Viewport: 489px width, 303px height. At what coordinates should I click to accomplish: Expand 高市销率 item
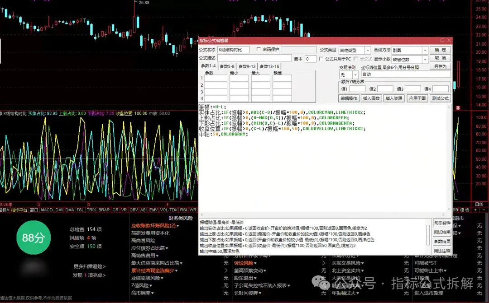[153, 293]
